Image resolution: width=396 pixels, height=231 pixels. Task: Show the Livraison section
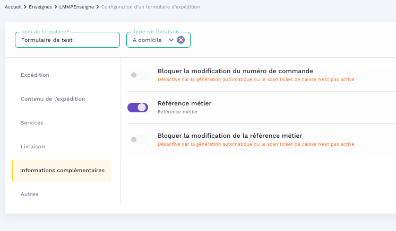(32, 147)
